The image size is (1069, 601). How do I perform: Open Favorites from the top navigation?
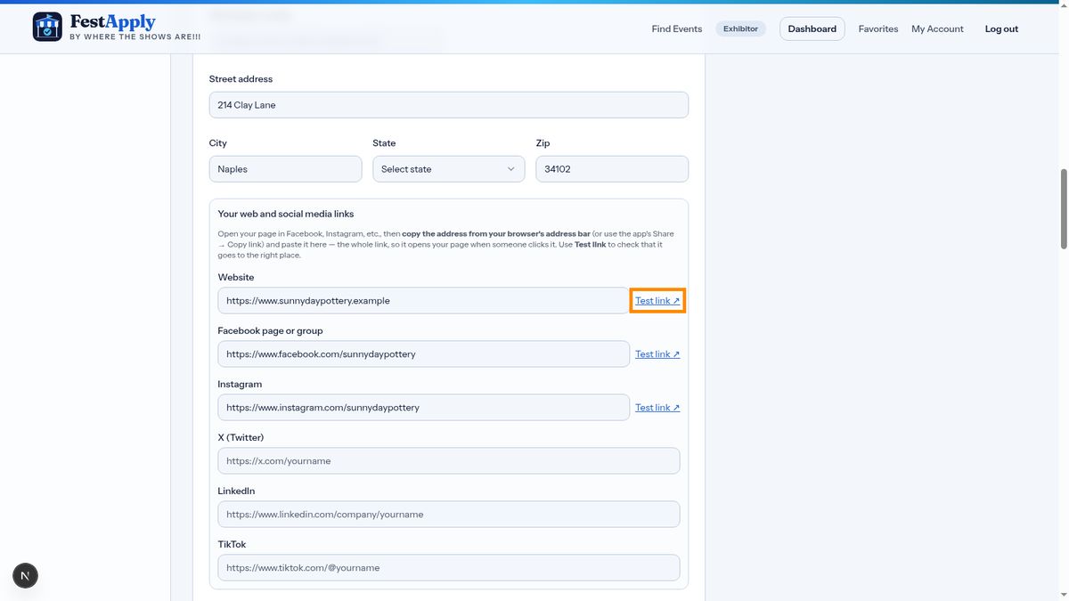point(877,28)
